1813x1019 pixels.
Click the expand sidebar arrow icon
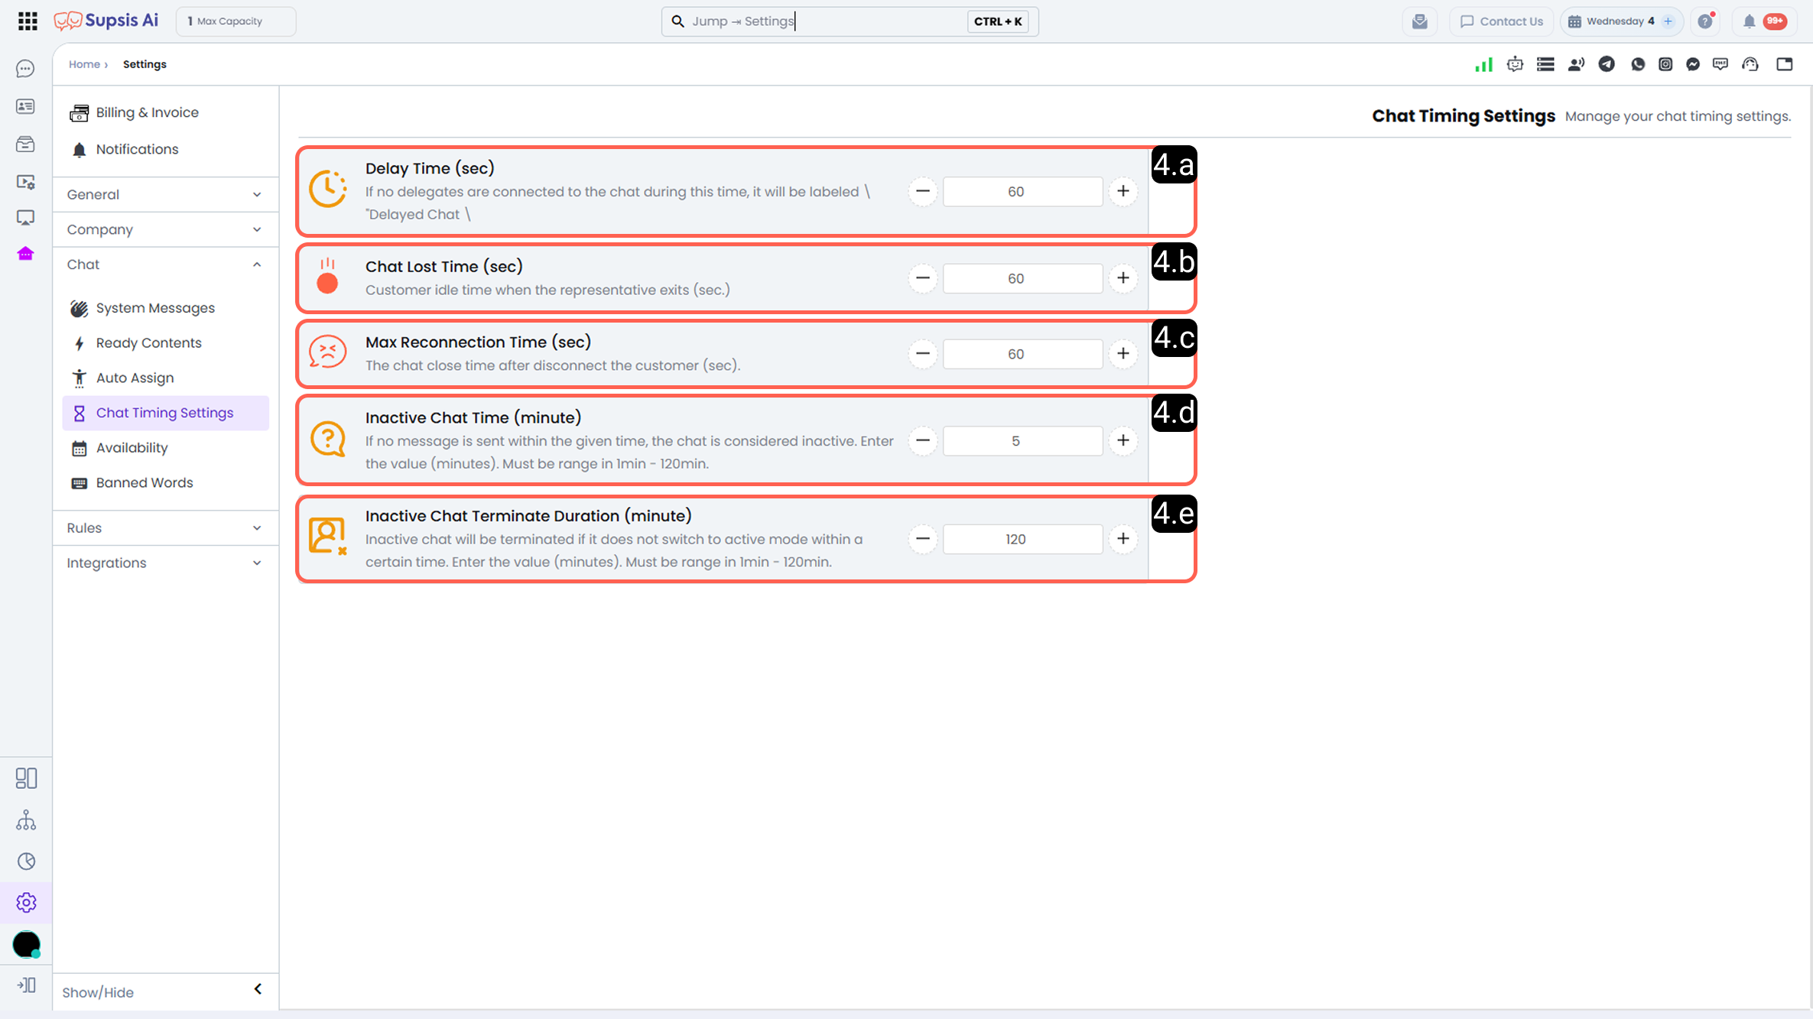26,985
